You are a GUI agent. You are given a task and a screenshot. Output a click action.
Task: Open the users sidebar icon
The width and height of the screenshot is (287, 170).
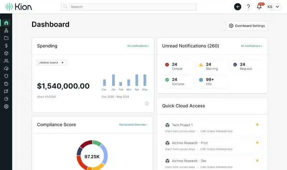pos(6,61)
